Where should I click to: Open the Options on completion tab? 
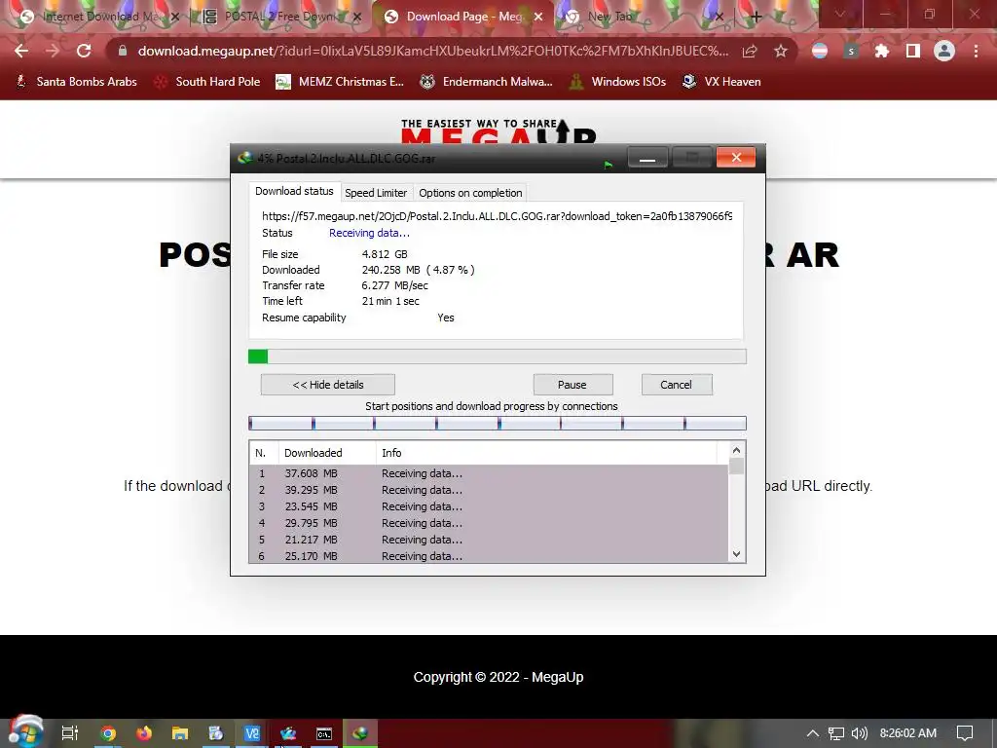[x=470, y=193]
